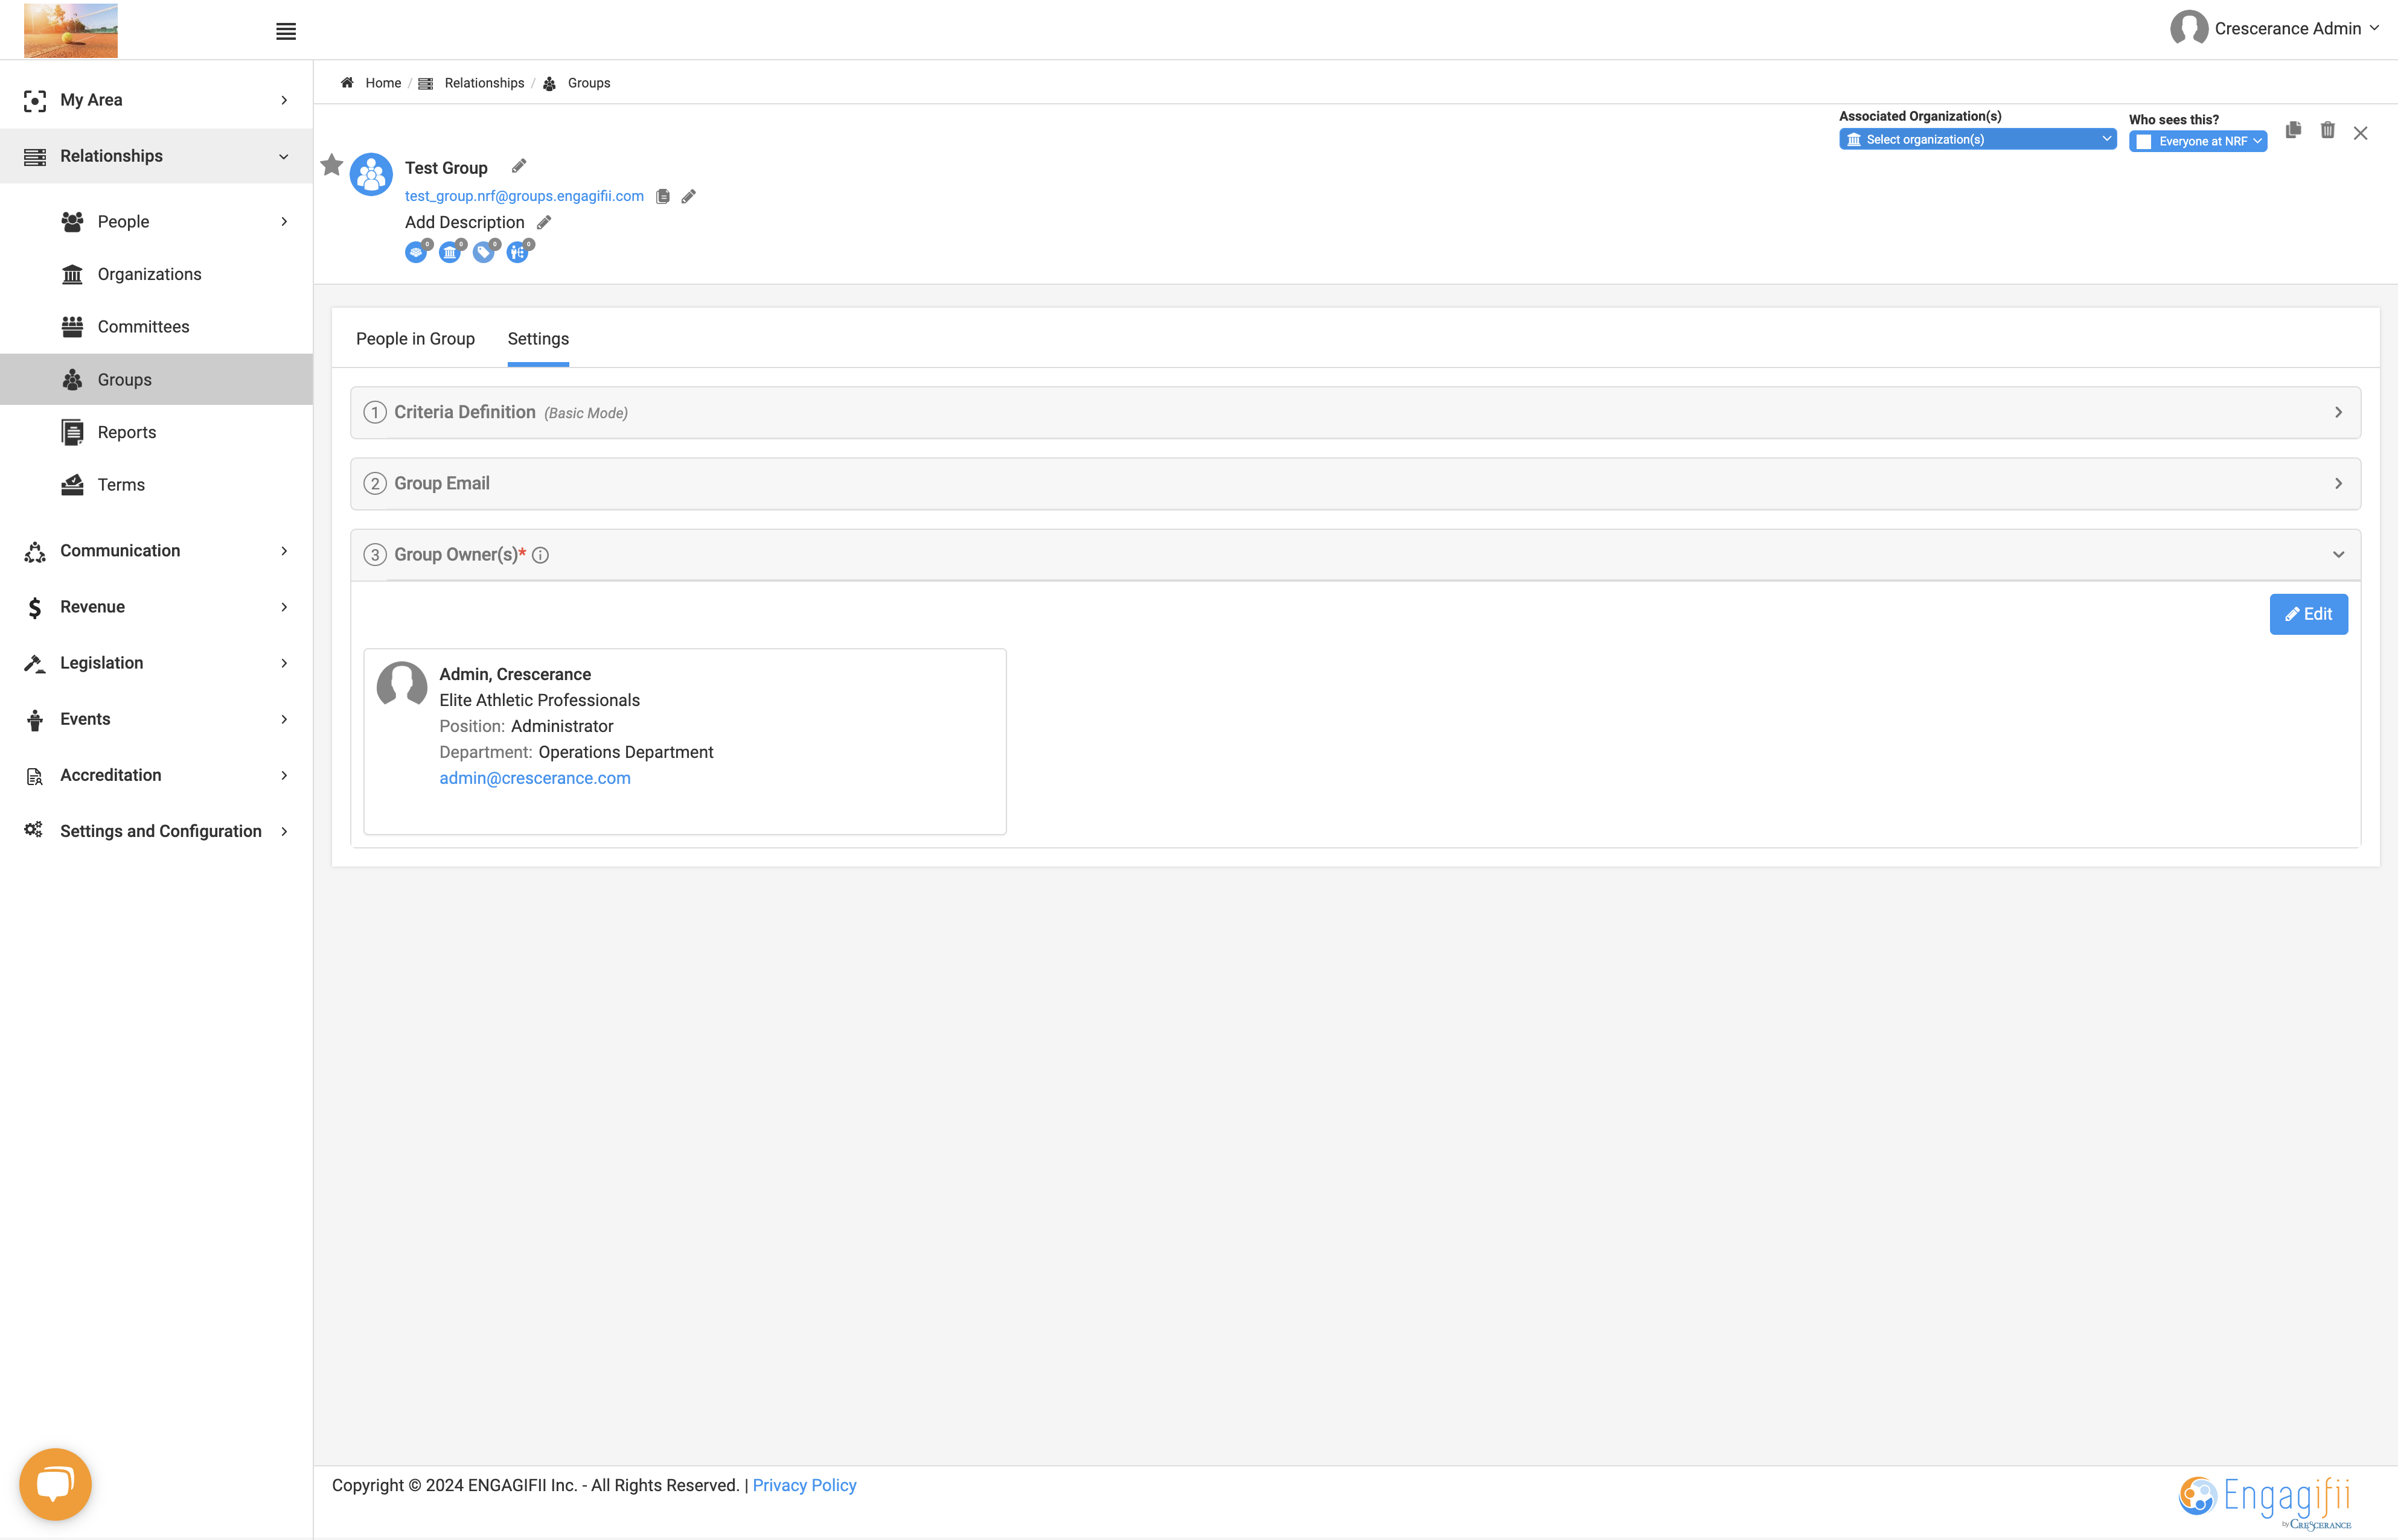Viewport: 2398px width, 1540px height.
Task: Close the group detail panel
Action: 2360,133
